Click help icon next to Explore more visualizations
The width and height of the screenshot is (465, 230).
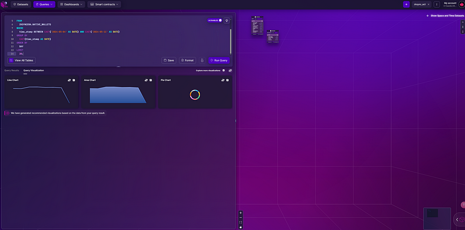click(x=224, y=70)
